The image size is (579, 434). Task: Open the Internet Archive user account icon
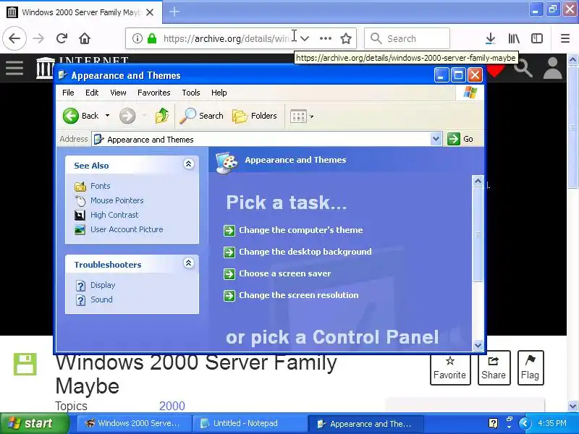coord(552,68)
